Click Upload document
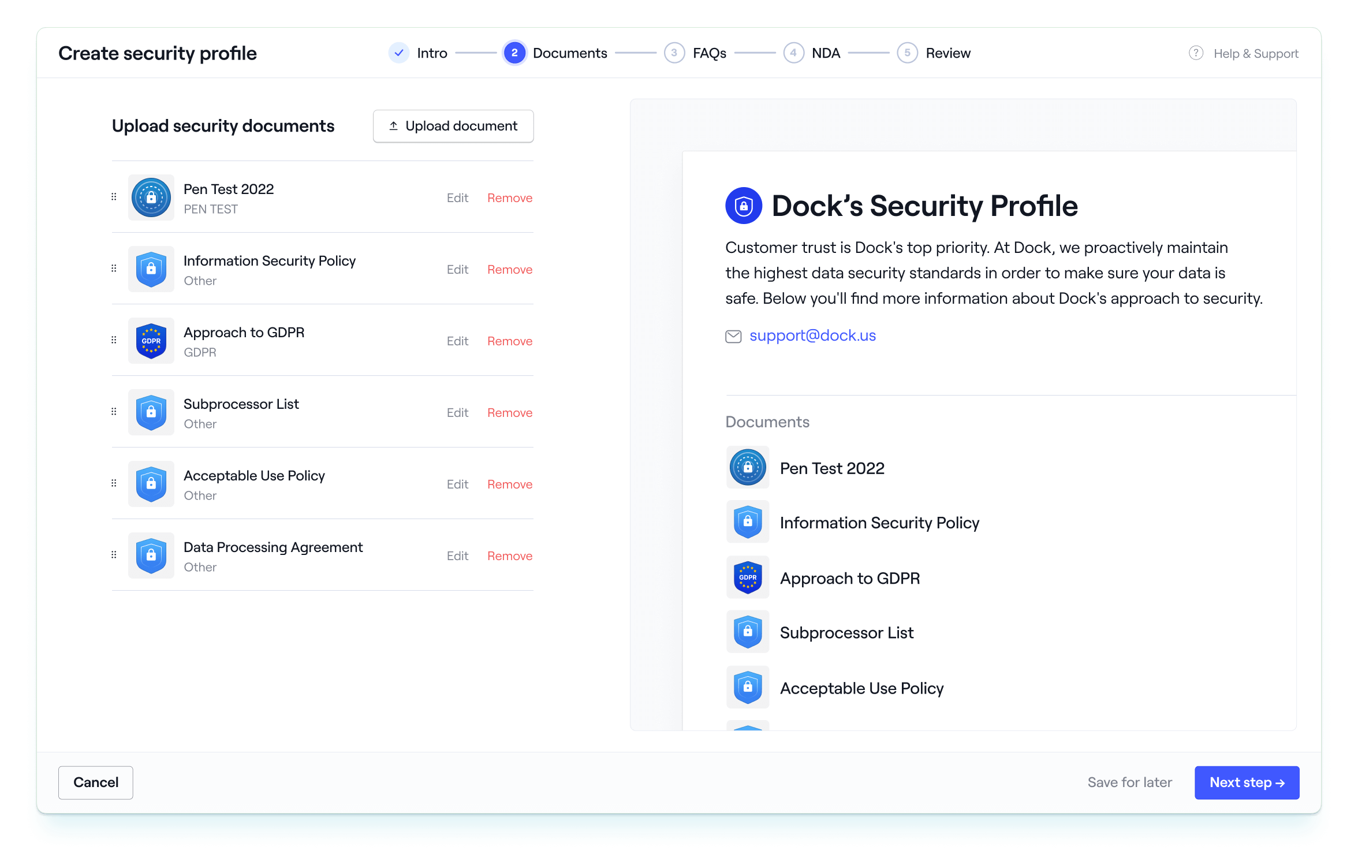 453,126
